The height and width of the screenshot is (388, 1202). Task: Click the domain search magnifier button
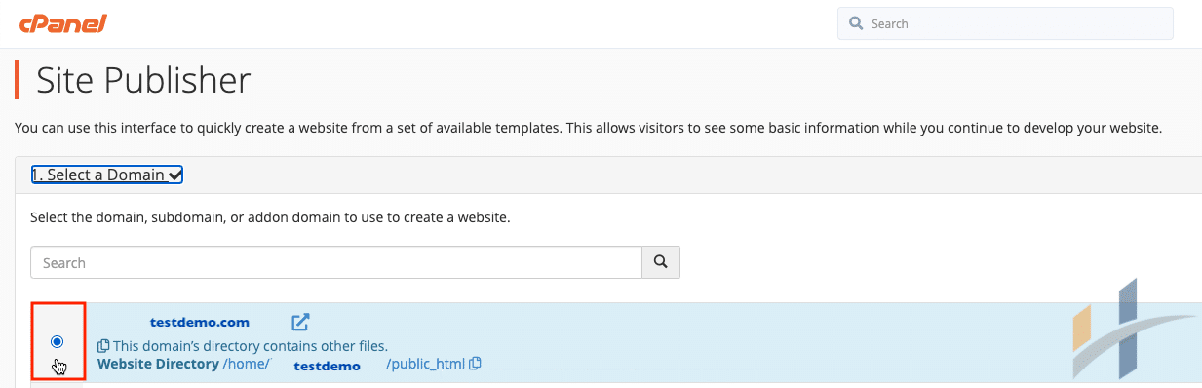(660, 262)
